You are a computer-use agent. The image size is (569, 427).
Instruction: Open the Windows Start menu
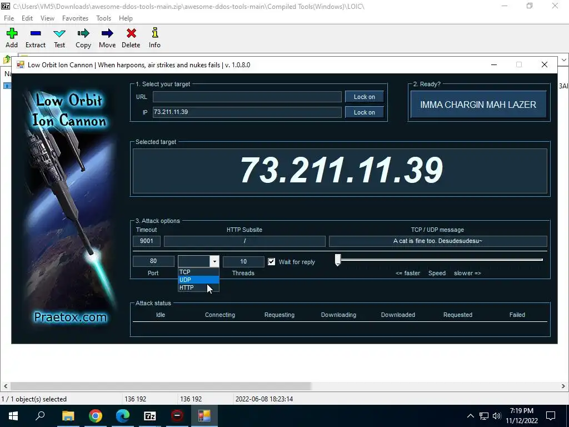13,416
